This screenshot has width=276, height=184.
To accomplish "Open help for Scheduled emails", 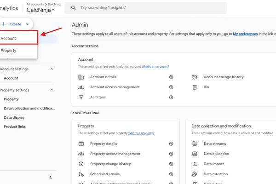I will point(171,174).
